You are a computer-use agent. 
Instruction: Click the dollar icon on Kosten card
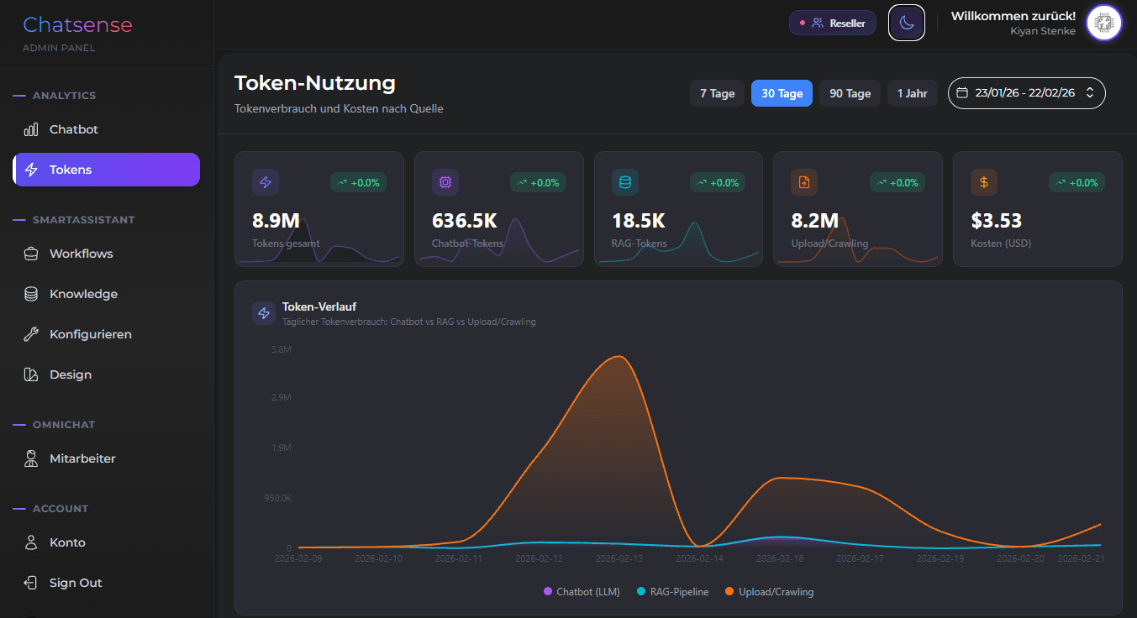click(984, 182)
